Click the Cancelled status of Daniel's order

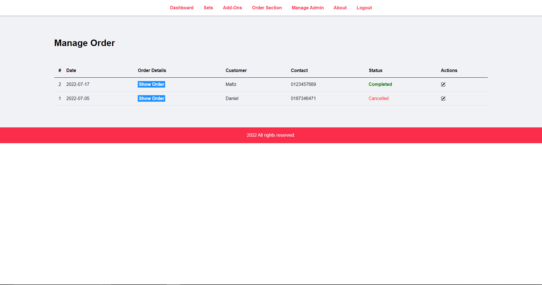point(379,99)
